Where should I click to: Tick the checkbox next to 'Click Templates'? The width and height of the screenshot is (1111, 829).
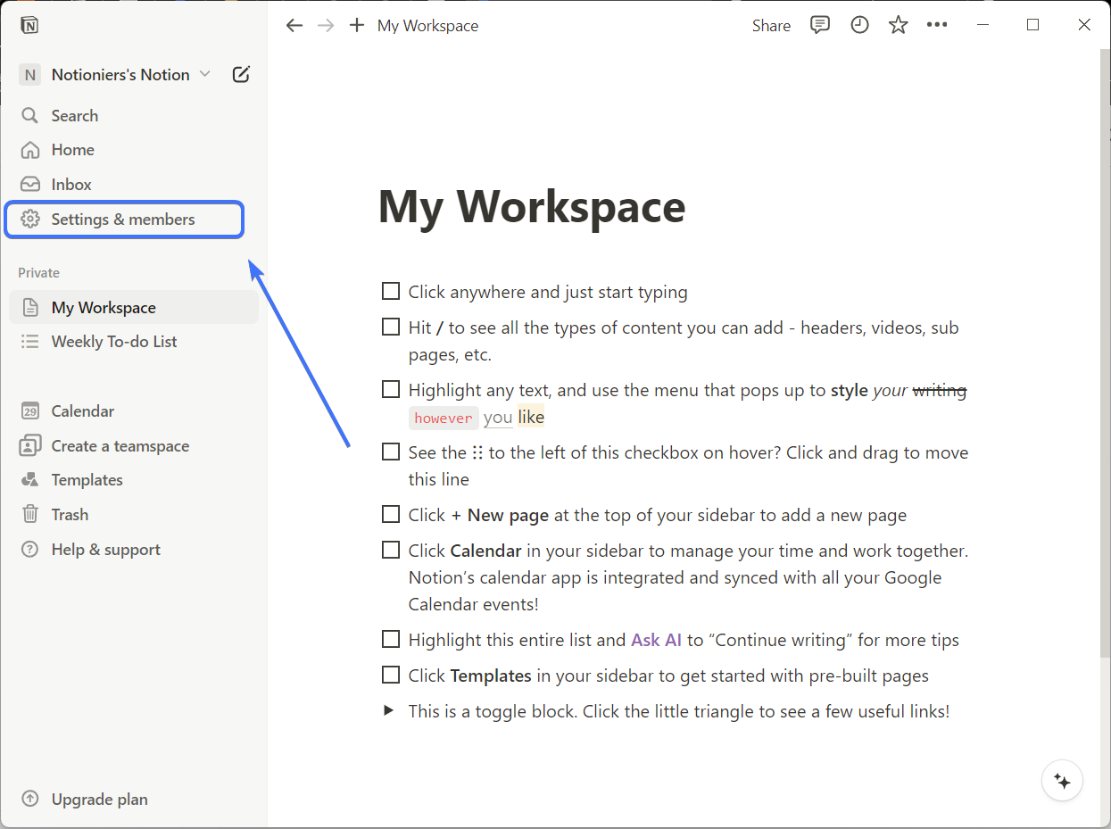tap(390, 675)
